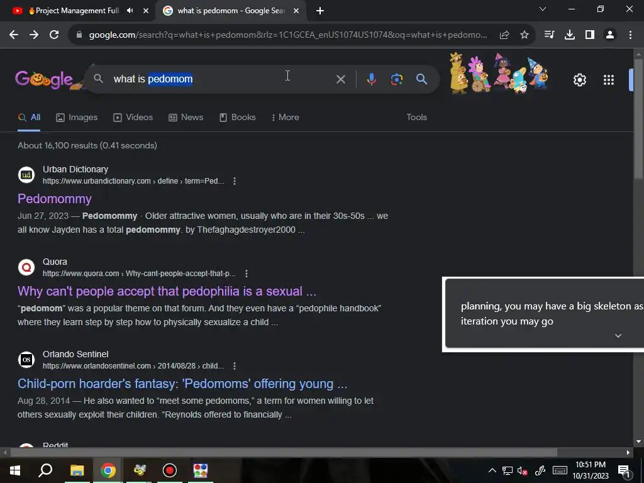The width and height of the screenshot is (644, 483).
Task: Click the Halloween doodle characters
Action: pyautogui.click(x=499, y=73)
